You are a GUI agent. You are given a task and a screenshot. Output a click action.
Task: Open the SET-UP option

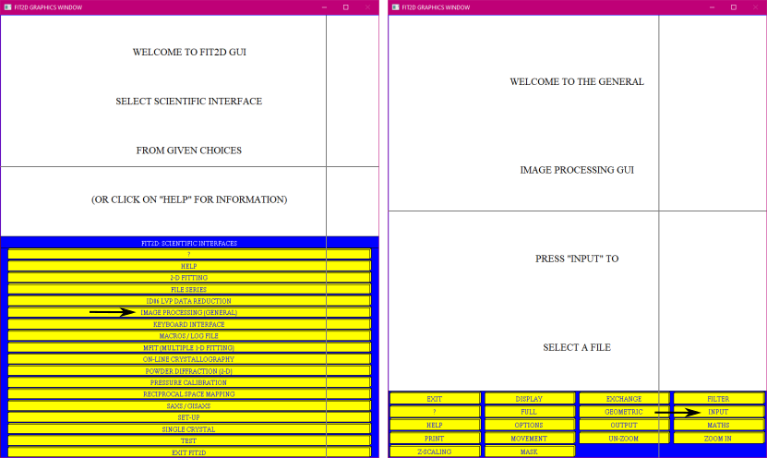pos(189,417)
